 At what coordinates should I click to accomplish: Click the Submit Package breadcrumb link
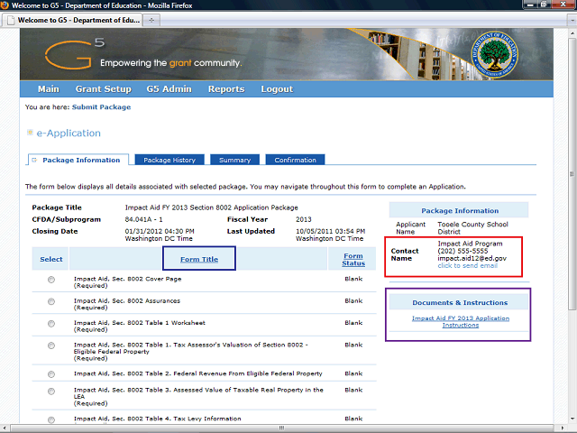[x=101, y=107]
